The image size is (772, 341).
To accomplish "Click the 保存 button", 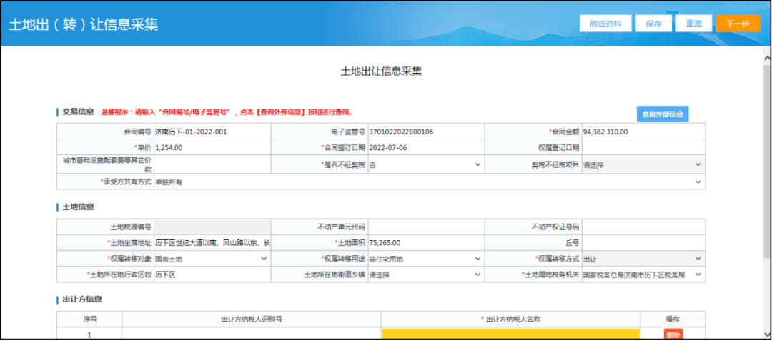I will click(x=653, y=24).
